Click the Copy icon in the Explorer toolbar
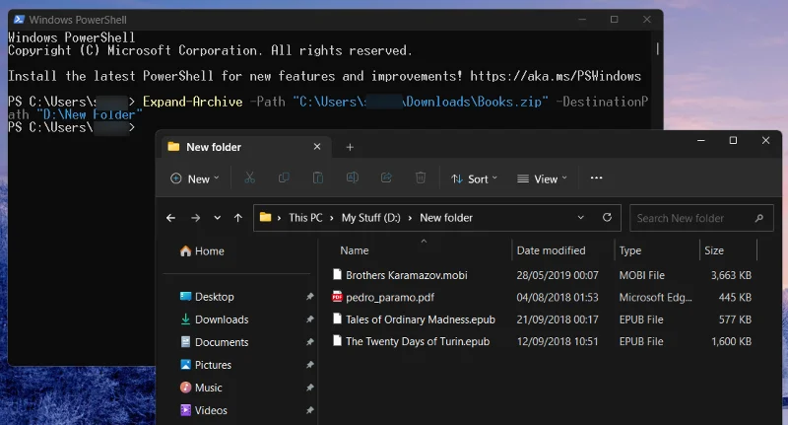This screenshot has width=788, height=425. coord(284,178)
